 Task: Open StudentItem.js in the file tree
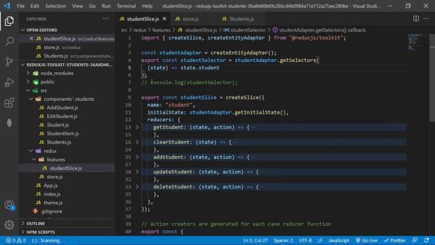[63, 133]
